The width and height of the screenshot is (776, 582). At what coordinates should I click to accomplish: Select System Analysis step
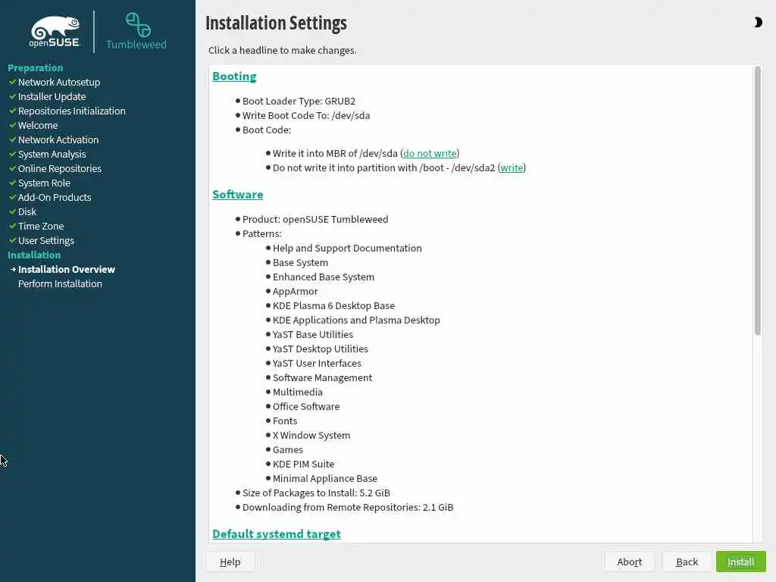(52, 154)
